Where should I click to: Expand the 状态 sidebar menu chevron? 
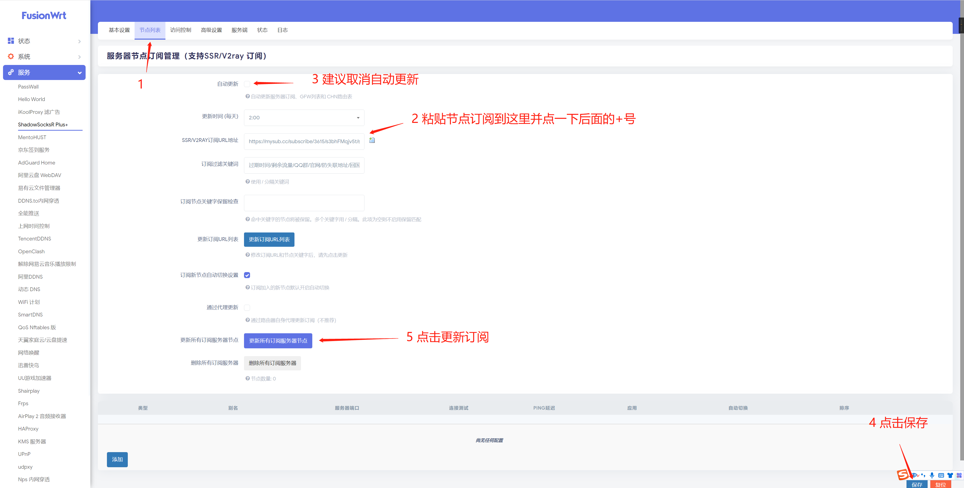[79, 41]
